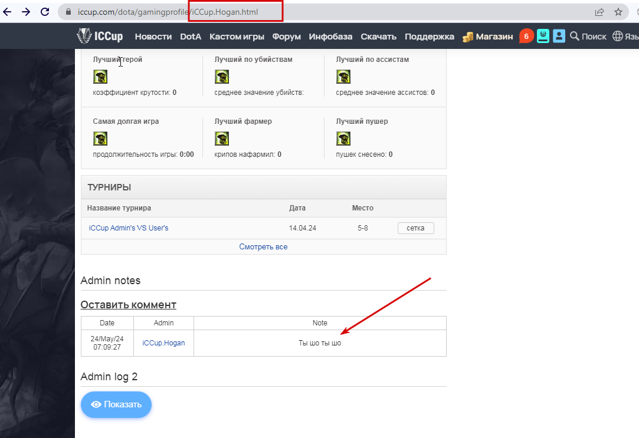The width and height of the screenshot is (639, 438).
Task: Open the language selector with the globe
Action: 625,36
